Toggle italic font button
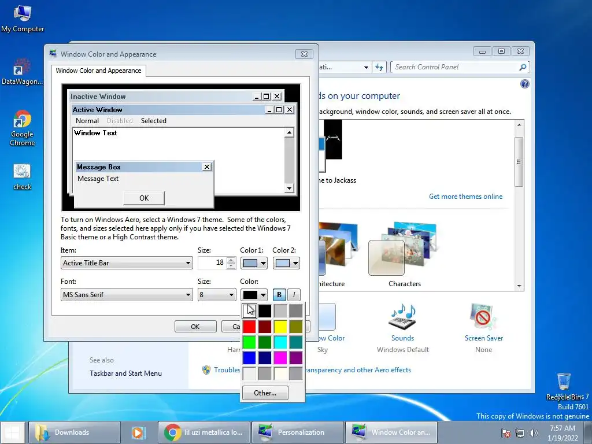 tap(294, 294)
